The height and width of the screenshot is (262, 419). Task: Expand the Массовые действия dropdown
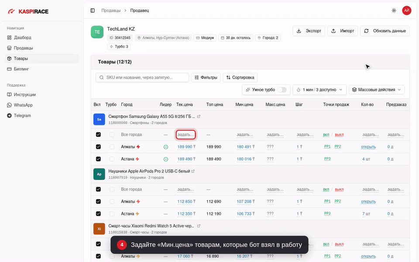[377, 90]
